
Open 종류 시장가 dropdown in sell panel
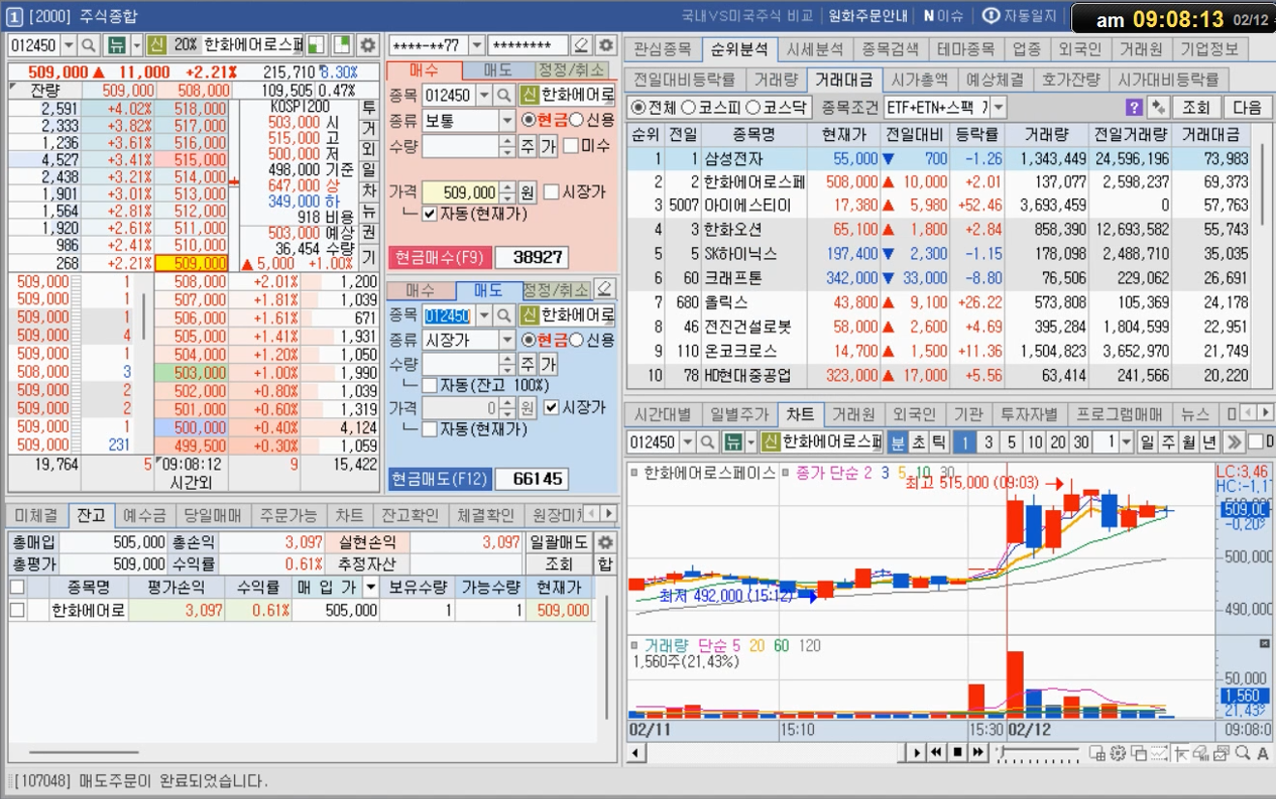point(507,340)
